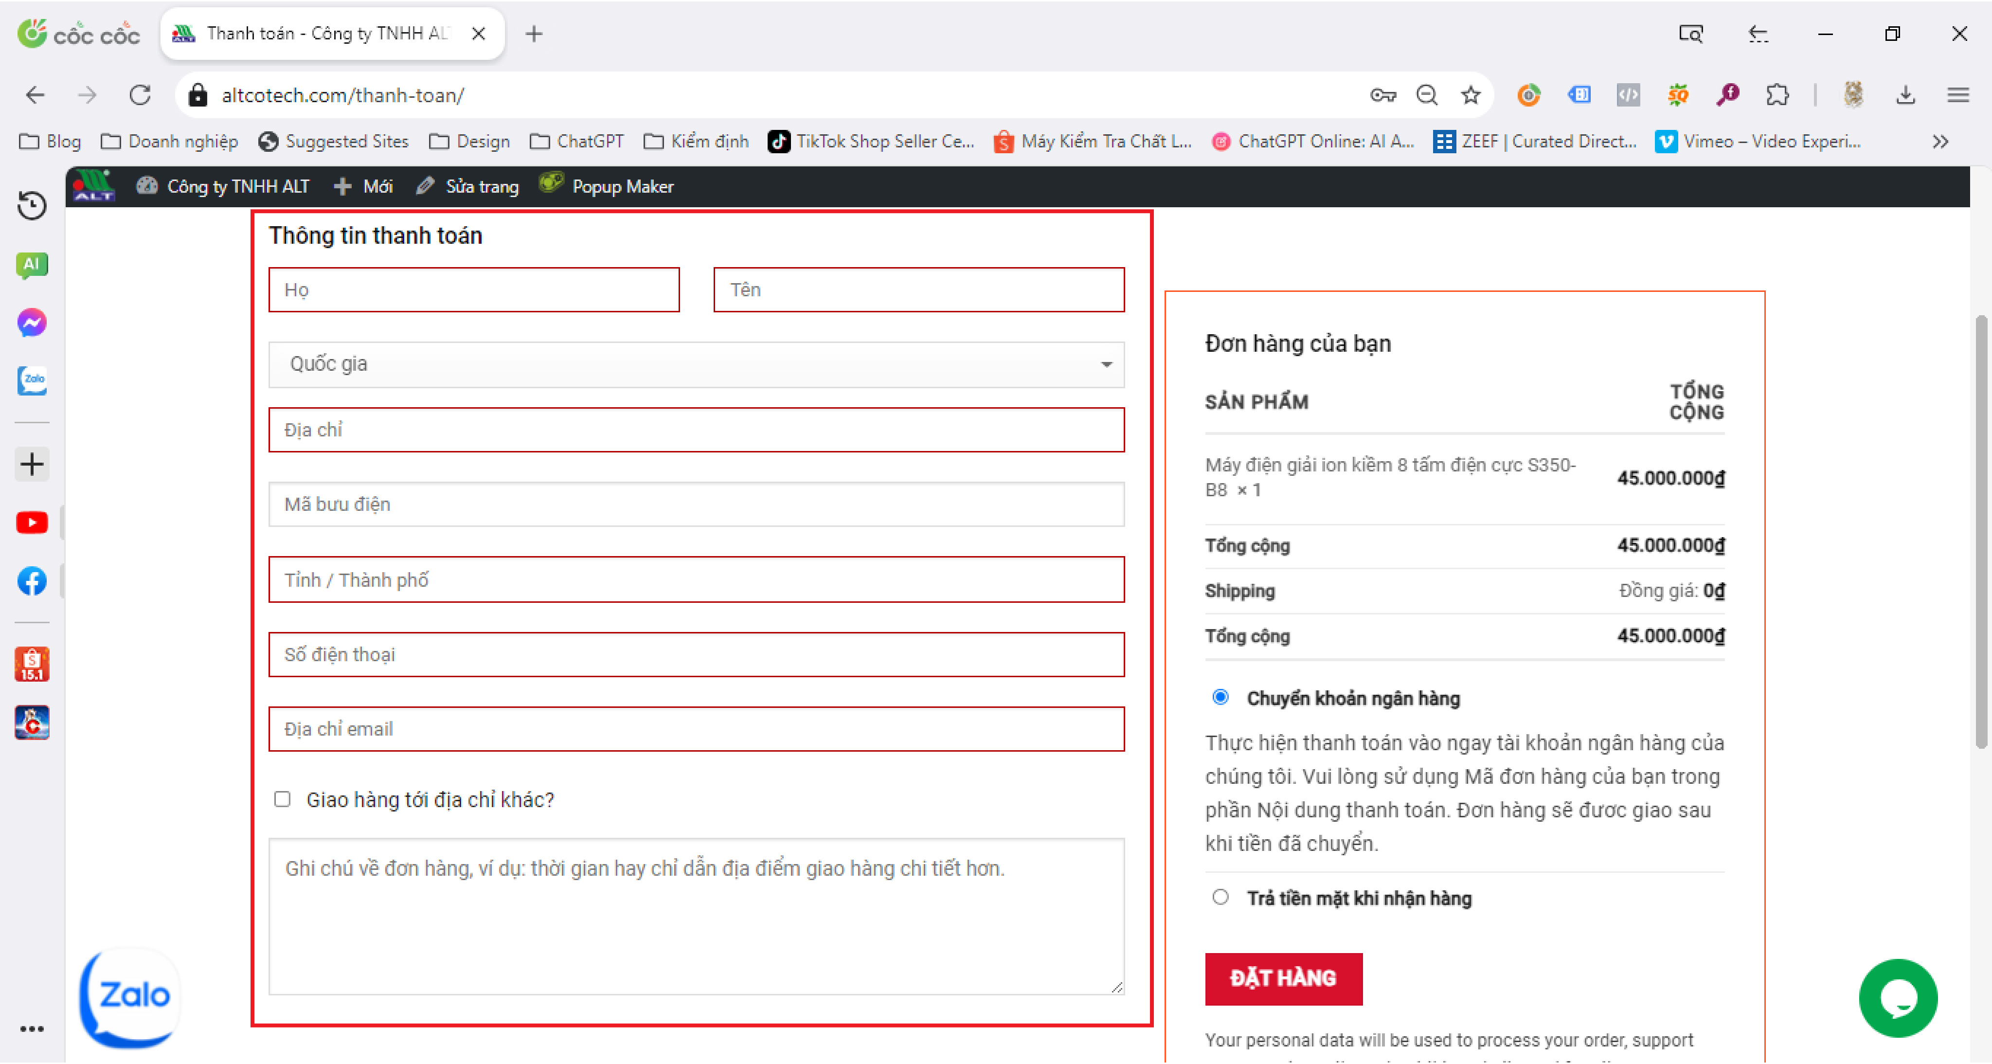Expand the Quốc gia country dropdown
Screen dimensions: 1992x1064
point(696,364)
